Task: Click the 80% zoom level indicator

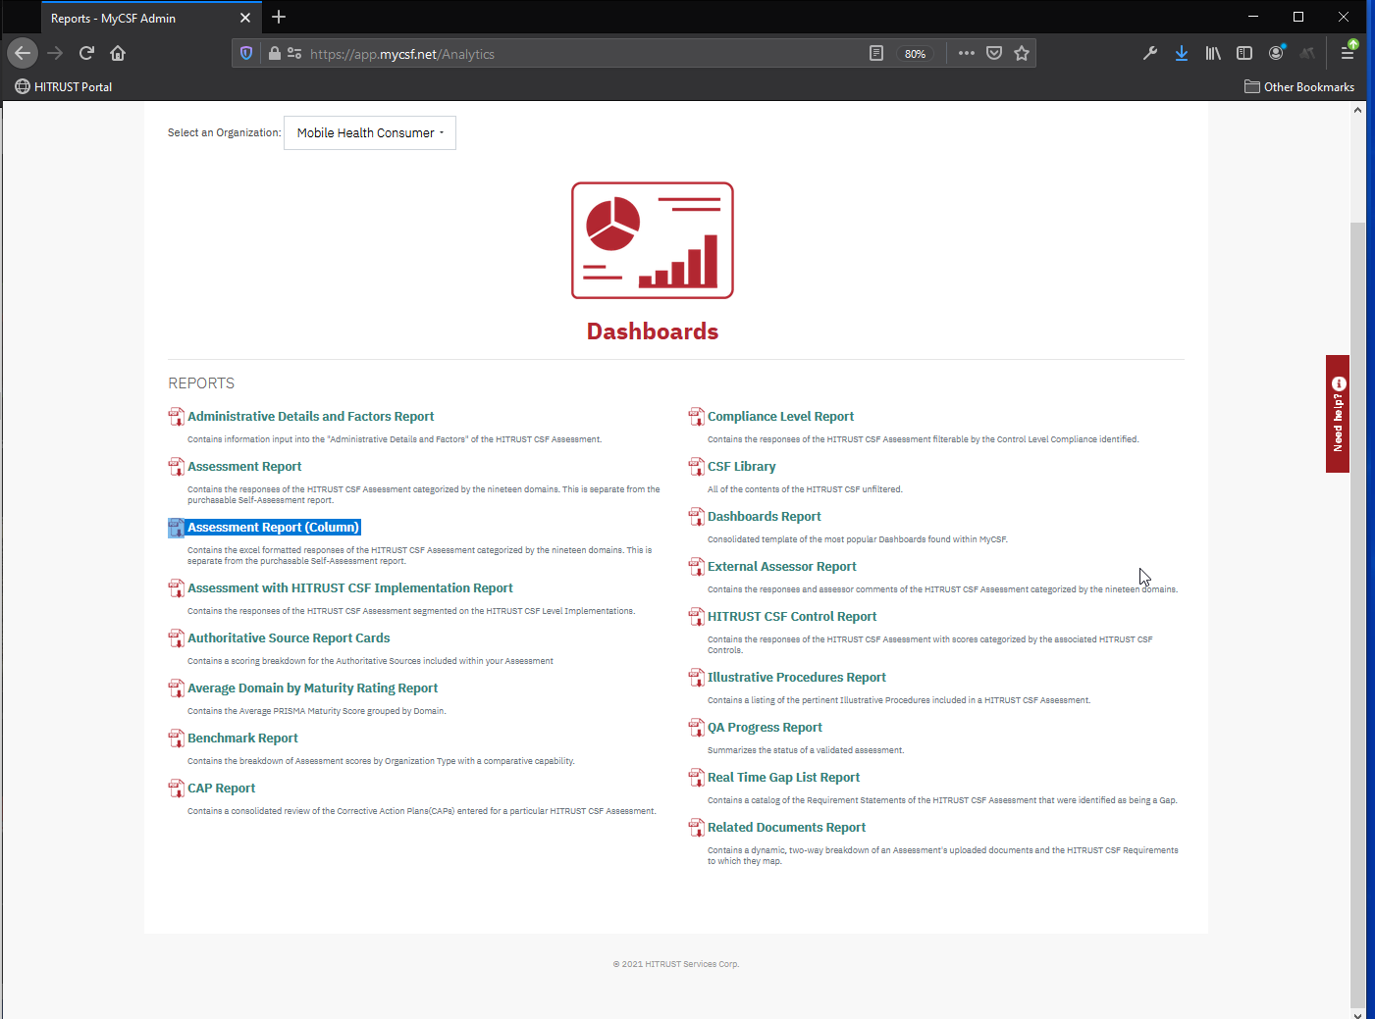Action: point(915,54)
